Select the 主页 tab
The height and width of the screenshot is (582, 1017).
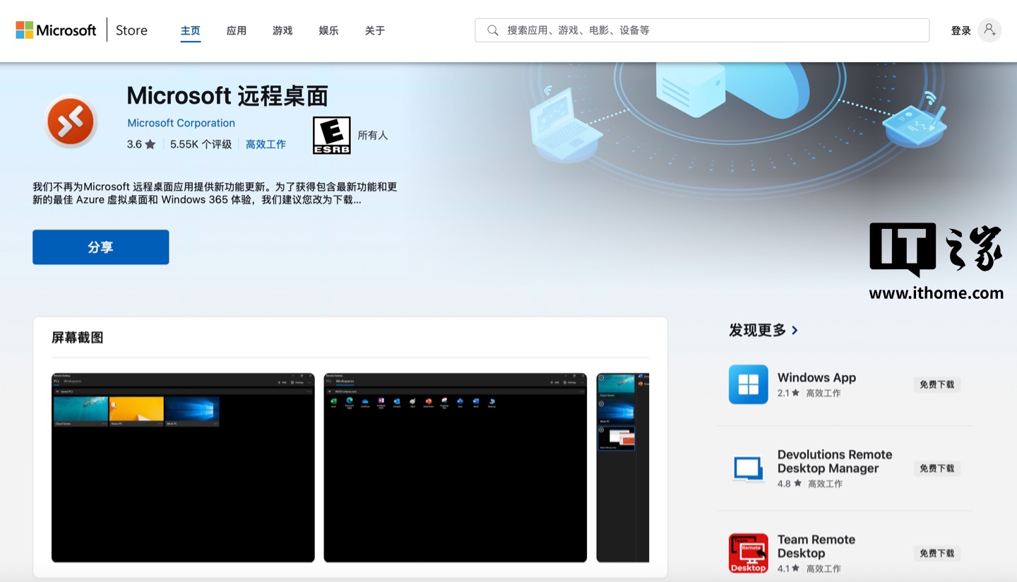point(191,30)
